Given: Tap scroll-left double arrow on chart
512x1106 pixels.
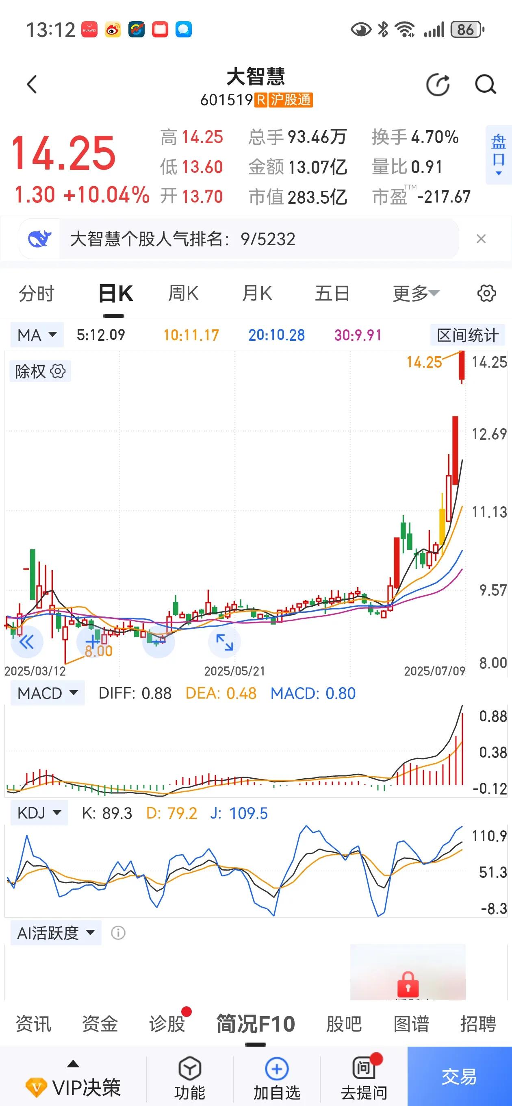Looking at the screenshot, I should click(26, 642).
